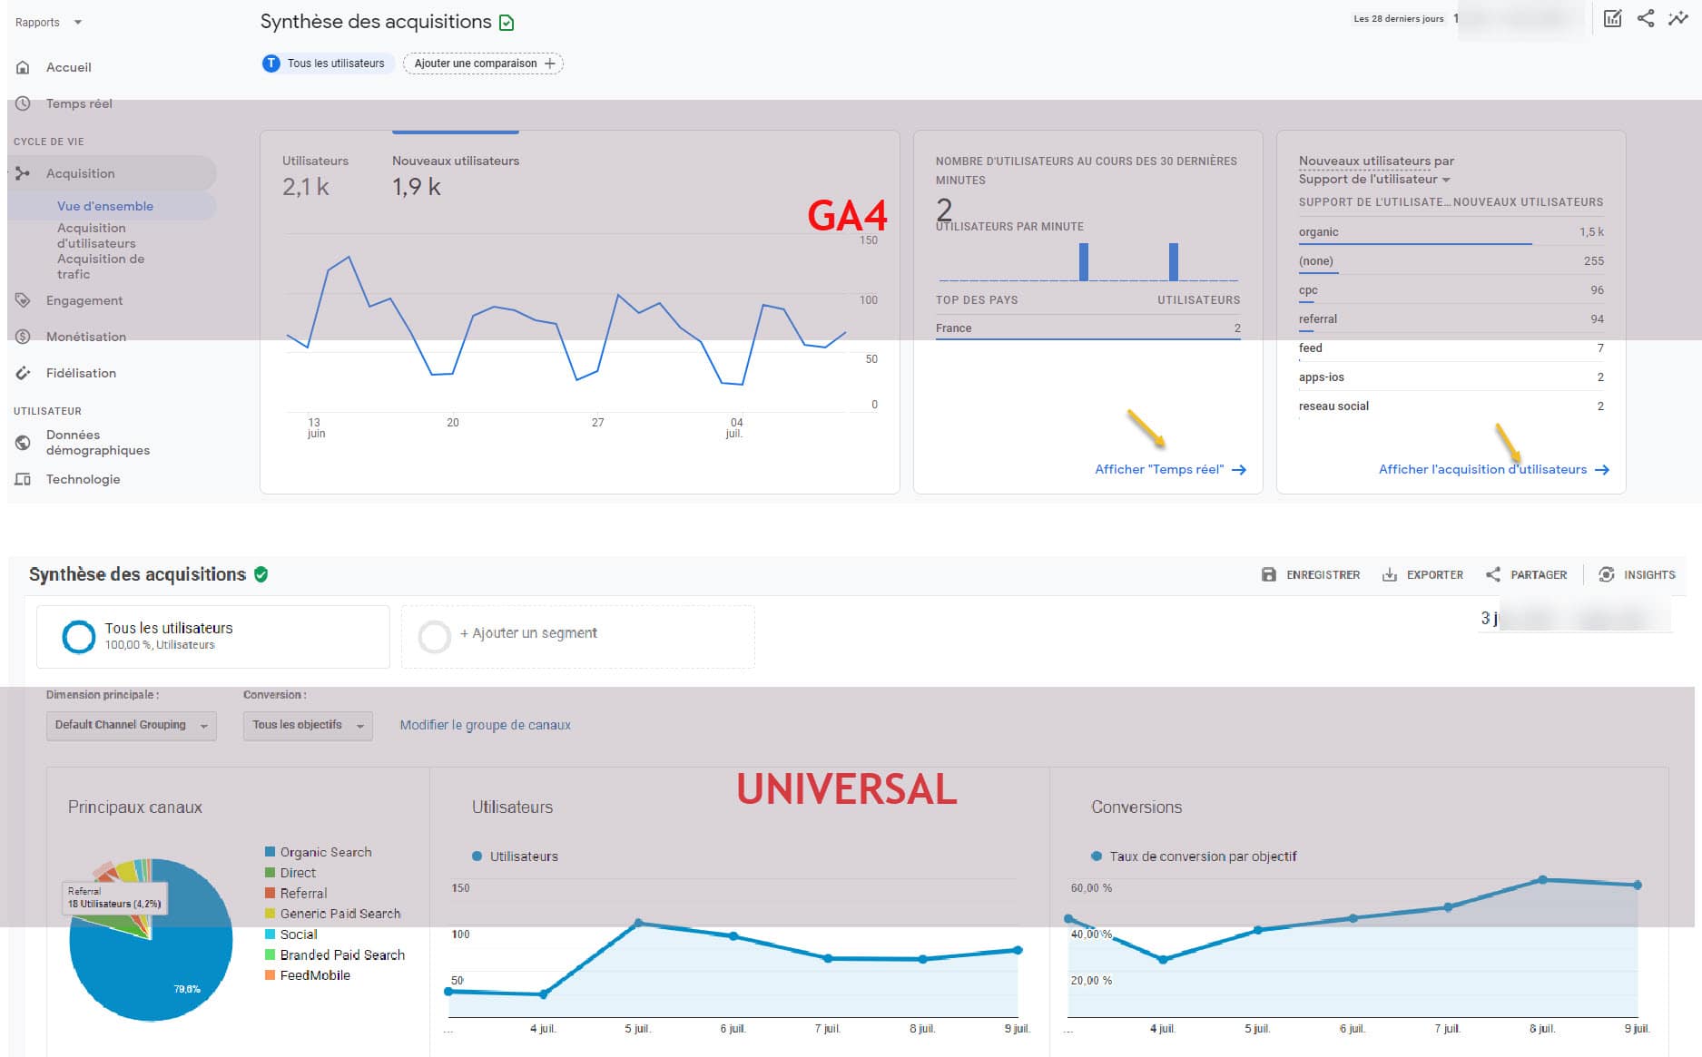Click the referral row in support table
The width and height of the screenshot is (1702, 1057).
(1451, 319)
